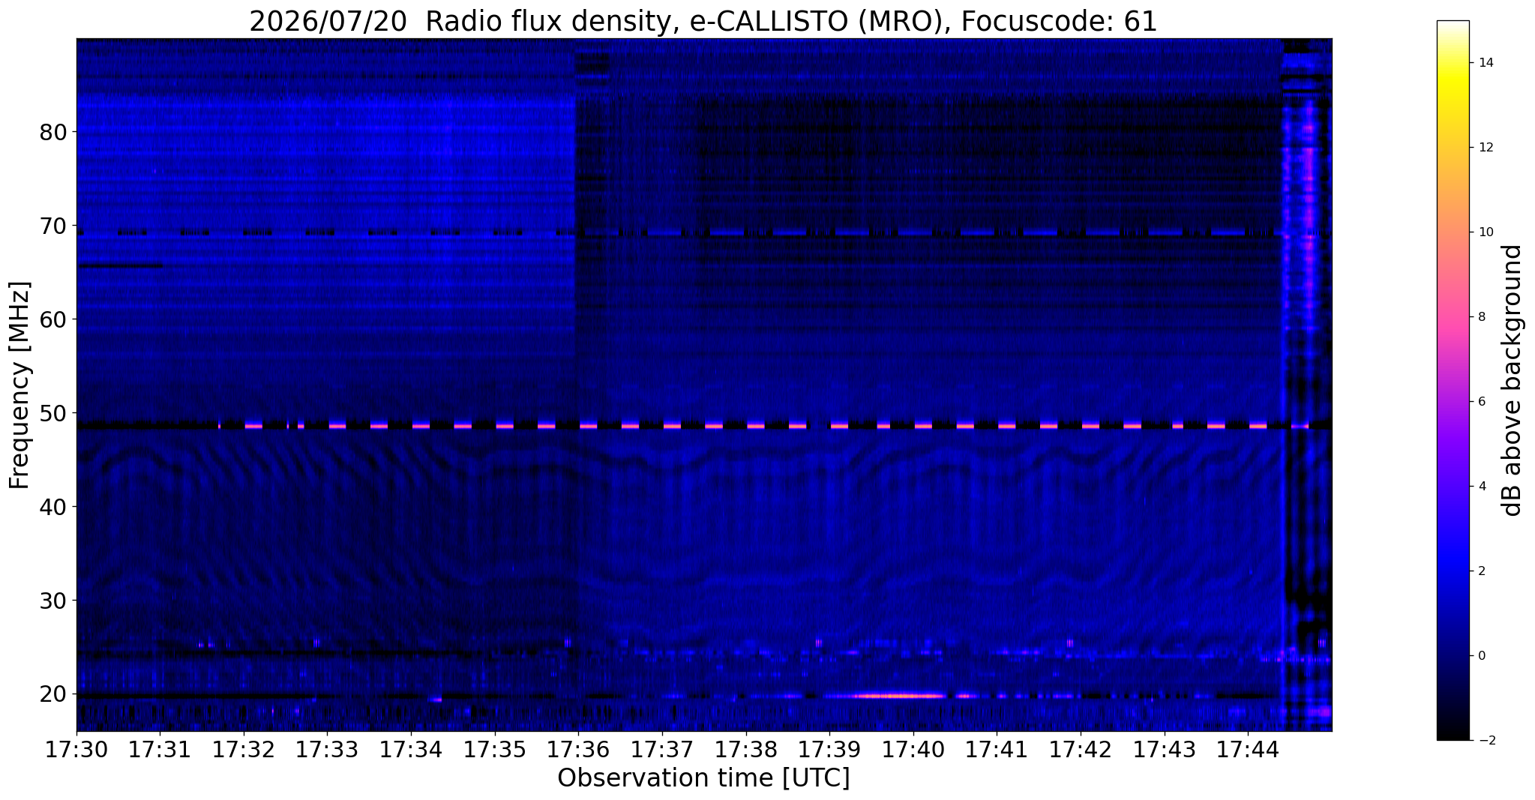Click the 17:39 time tick label
1535x800 pixels.
[x=829, y=750]
